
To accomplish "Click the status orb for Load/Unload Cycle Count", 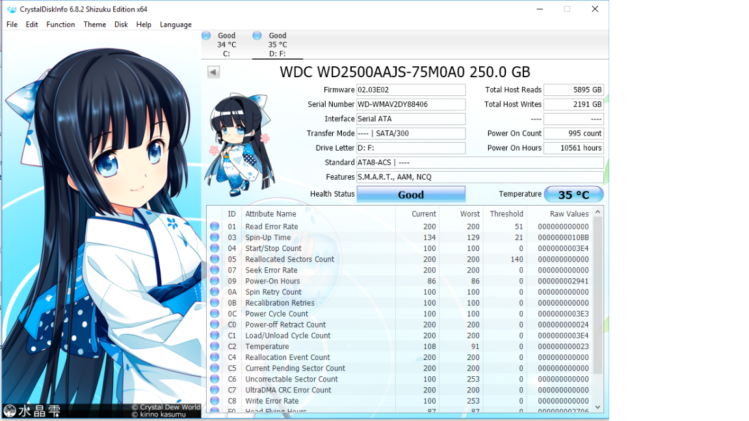I will click(215, 335).
